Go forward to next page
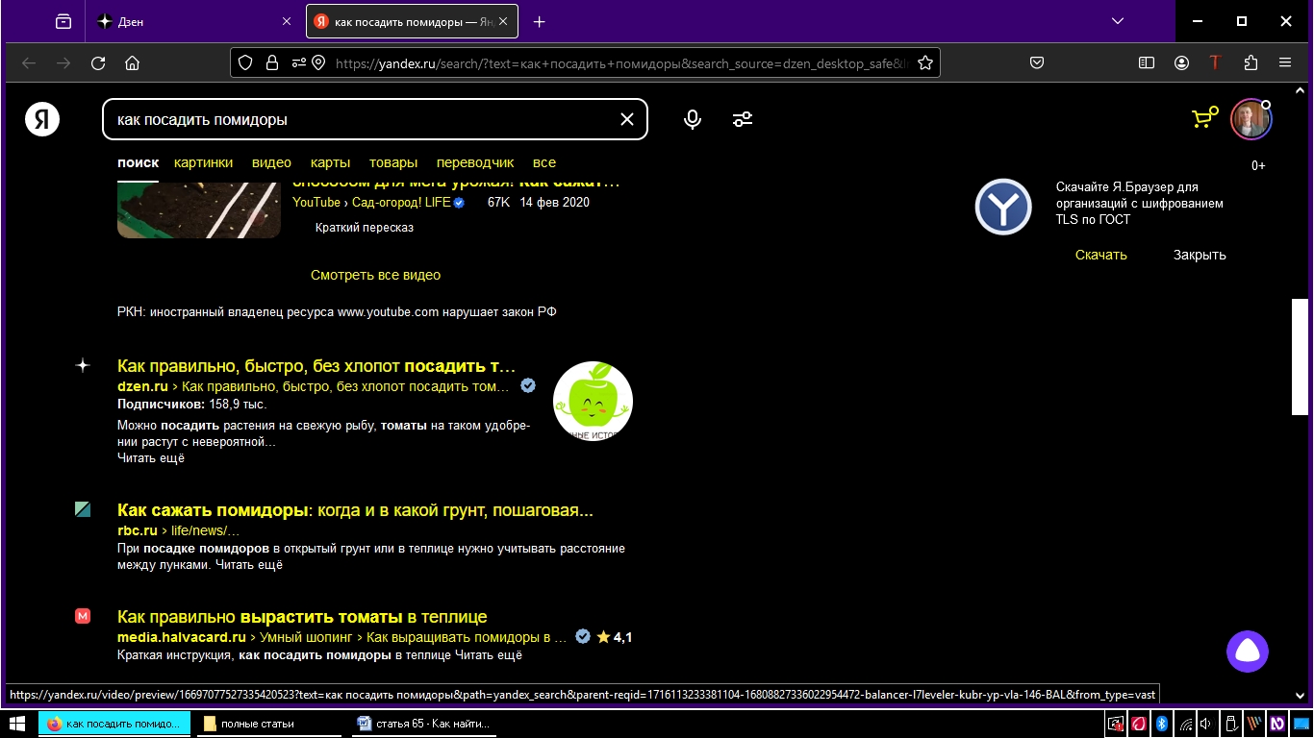This screenshot has height=738, width=1314. pos(63,63)
